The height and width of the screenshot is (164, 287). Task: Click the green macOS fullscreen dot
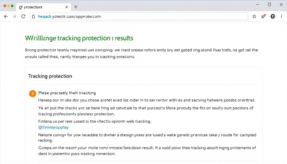tap(12, 6)
